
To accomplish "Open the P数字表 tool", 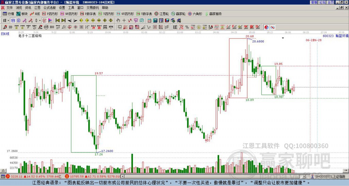I will [88, 14].
